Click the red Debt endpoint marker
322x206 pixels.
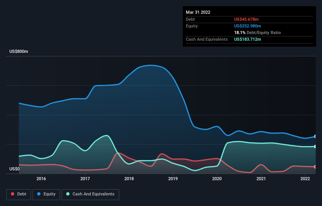click(x=315, y=167)
